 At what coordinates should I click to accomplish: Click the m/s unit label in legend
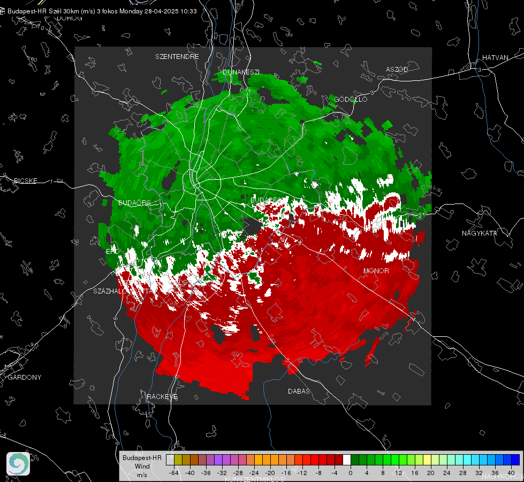tap(142, 475)
